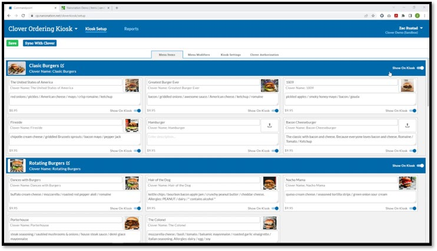437x251 pixels.
Task: Switch to the Menu Modifiers tab
Action: (x=198, y=55)
